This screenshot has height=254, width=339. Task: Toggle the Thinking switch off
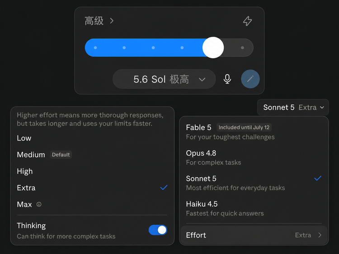[x=158, y=230]
